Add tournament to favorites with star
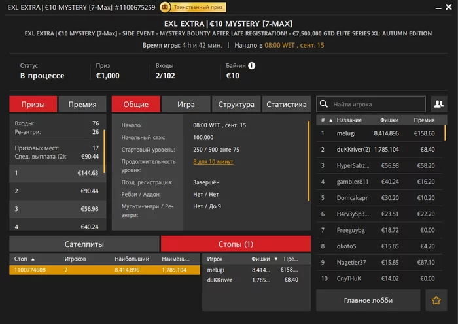Image resolution: width=458 pixels, height=324 pixels. click(x=436, y=300)
